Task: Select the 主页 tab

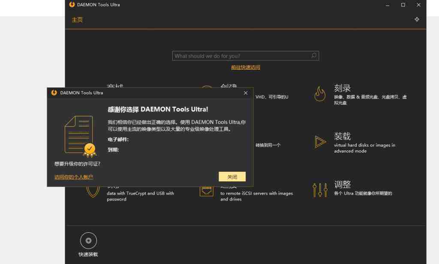Action: [x=77, y=20]
